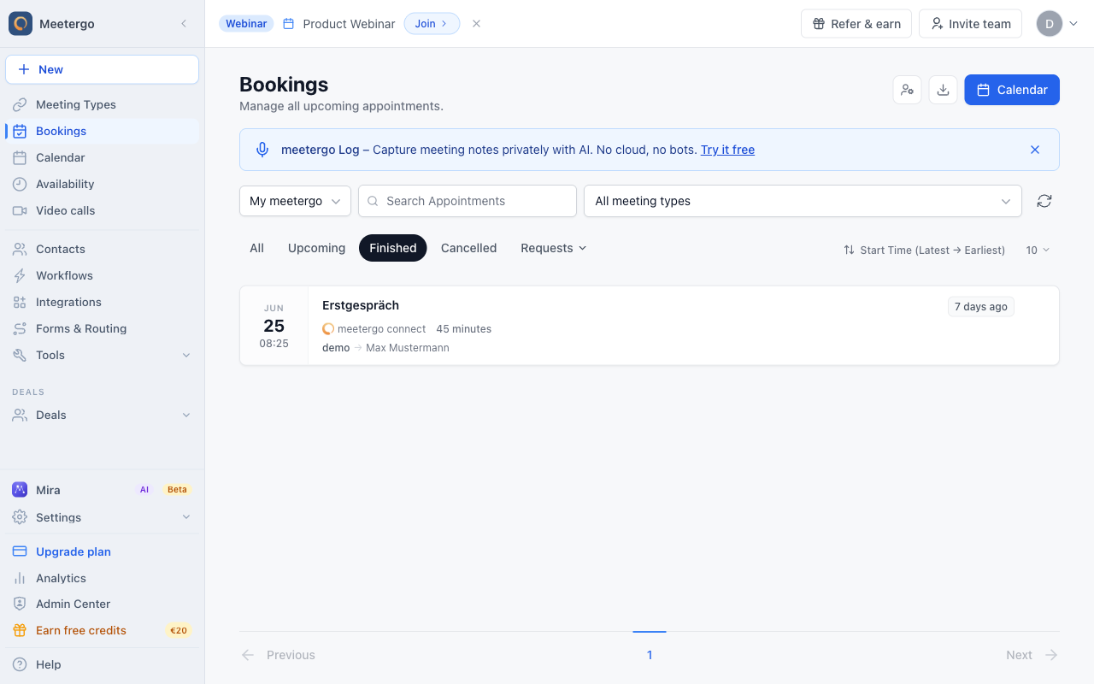
Task: Click the refresh appointments icon
Action: pyautogui.click(x=1044, y=201)
